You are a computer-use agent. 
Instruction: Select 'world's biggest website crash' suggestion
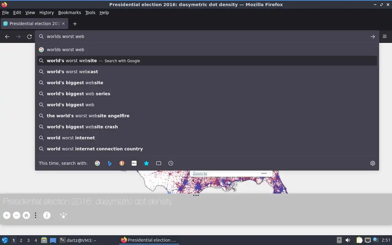coord(207,127)
